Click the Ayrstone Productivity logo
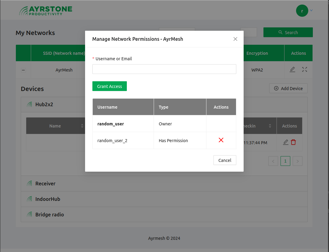 click(x=45, y=11)
